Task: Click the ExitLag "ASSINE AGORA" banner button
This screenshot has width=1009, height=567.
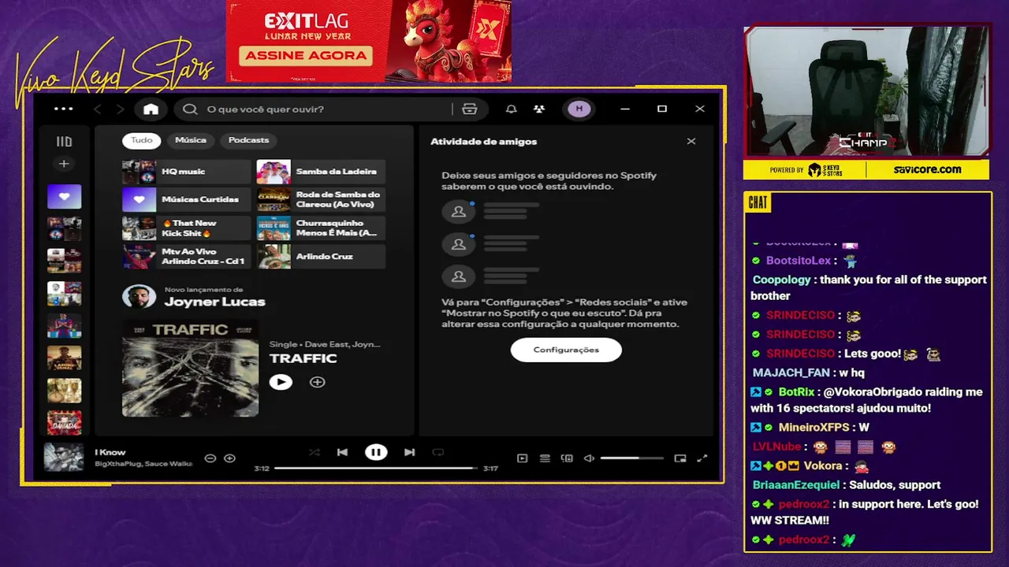Action: 306,56
